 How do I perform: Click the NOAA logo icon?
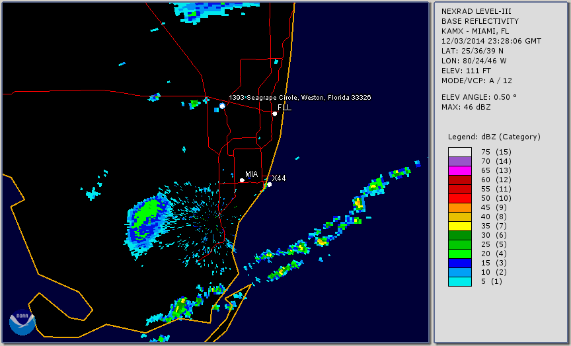tap(22, 322)
